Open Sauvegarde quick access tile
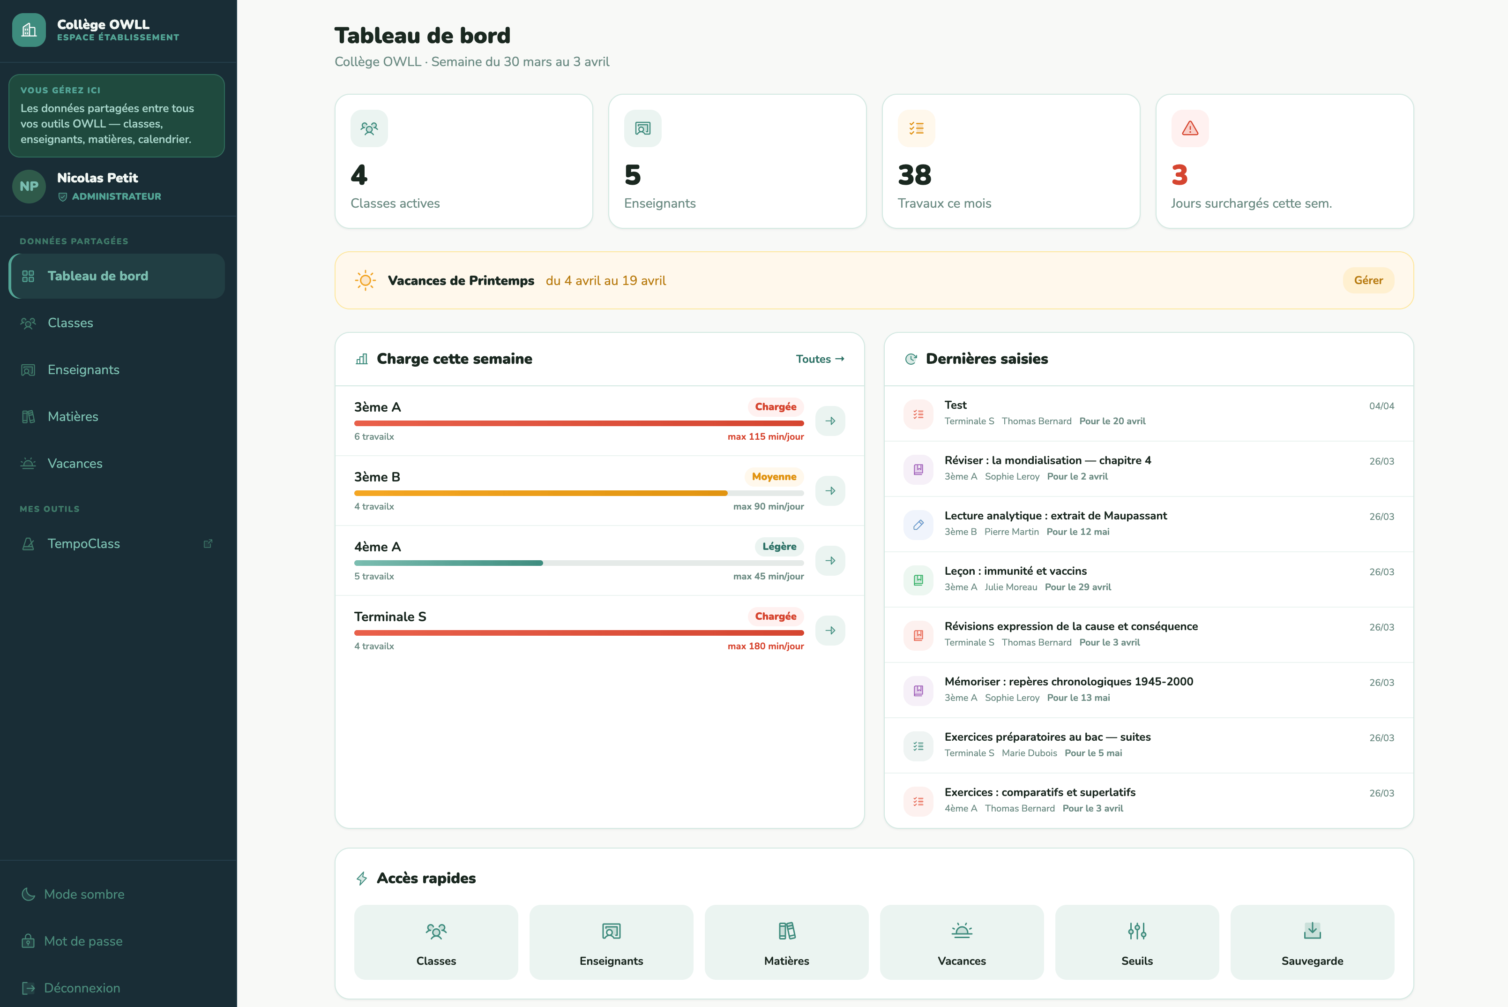 tap(1312, 943)
